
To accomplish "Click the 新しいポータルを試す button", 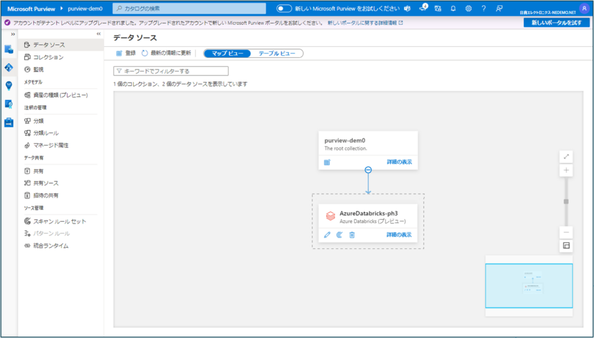I will click(x=556, y=21).
